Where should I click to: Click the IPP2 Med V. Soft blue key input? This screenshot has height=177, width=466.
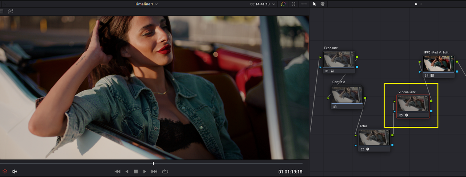point(420,72)
